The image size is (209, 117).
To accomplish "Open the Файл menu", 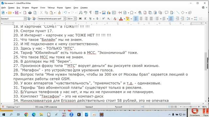I will click(4, 8).
